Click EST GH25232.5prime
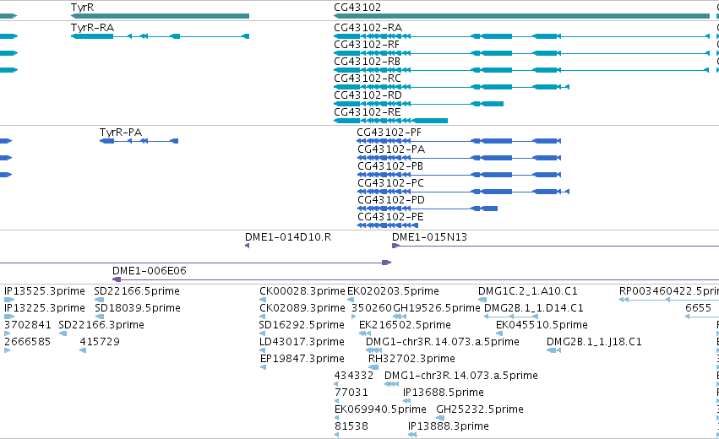Screen dimensions: 719x439 (x=480, y=409)
